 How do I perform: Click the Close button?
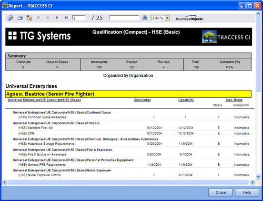coord(221,192)
